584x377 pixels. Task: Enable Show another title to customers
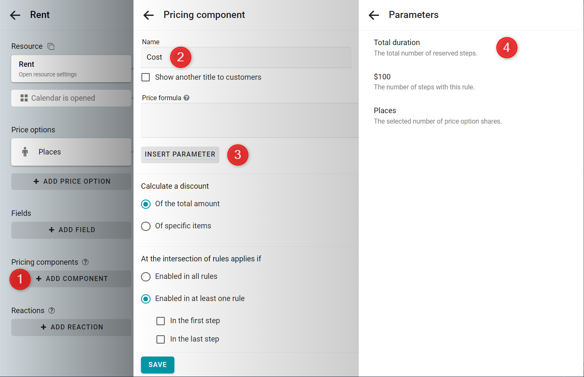tap(146, 77)
